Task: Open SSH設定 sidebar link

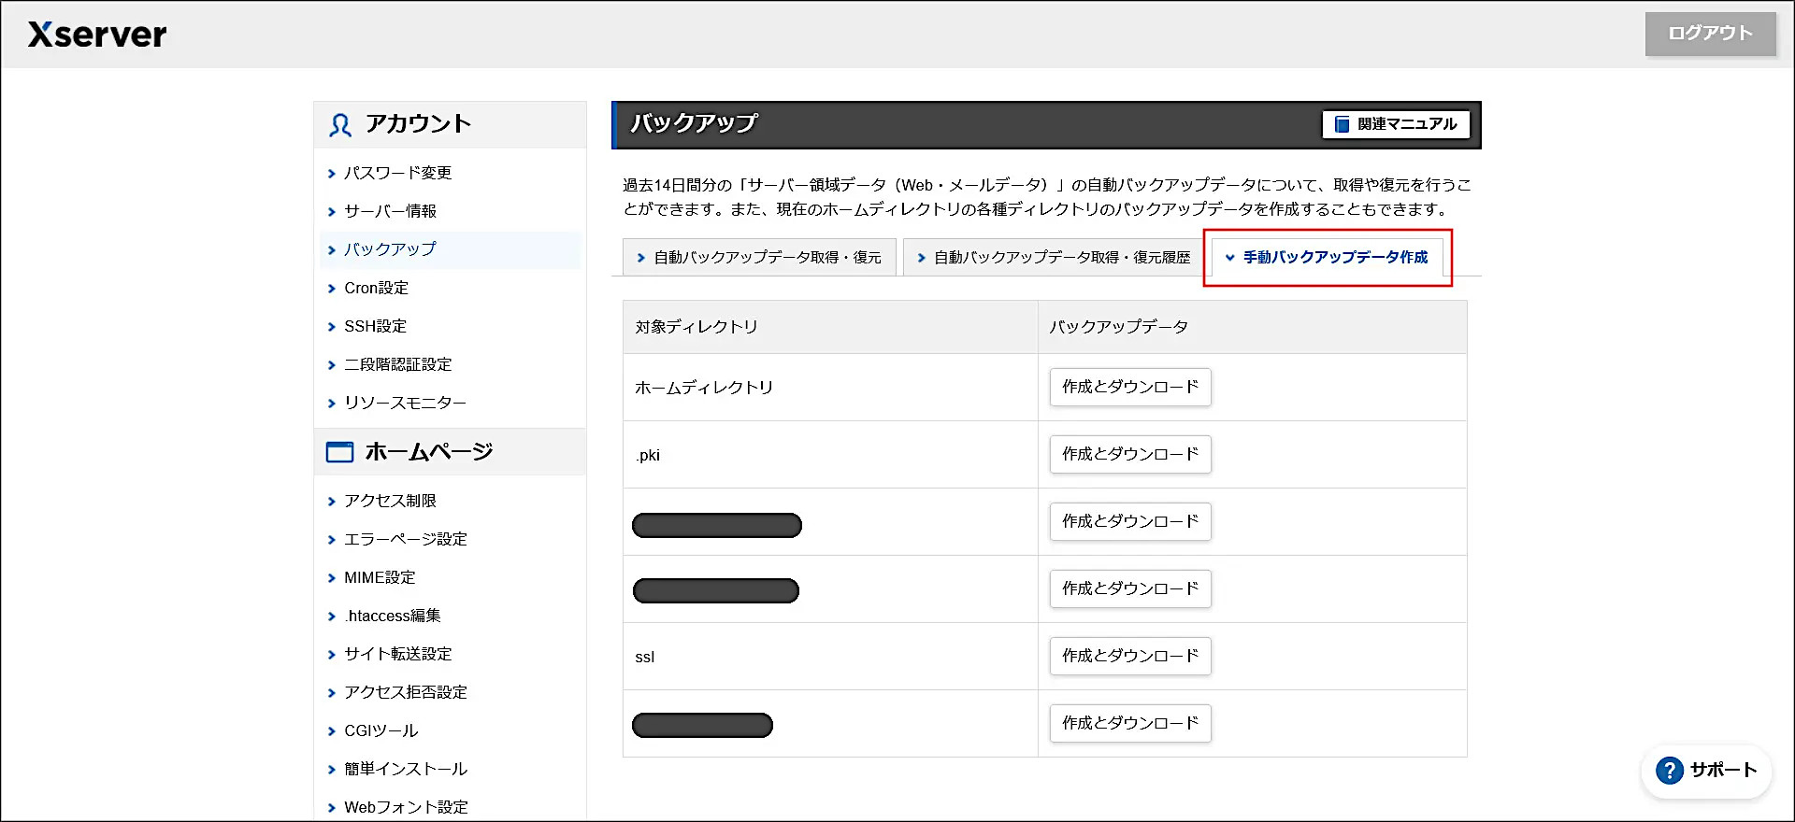Action: point(375,326)
